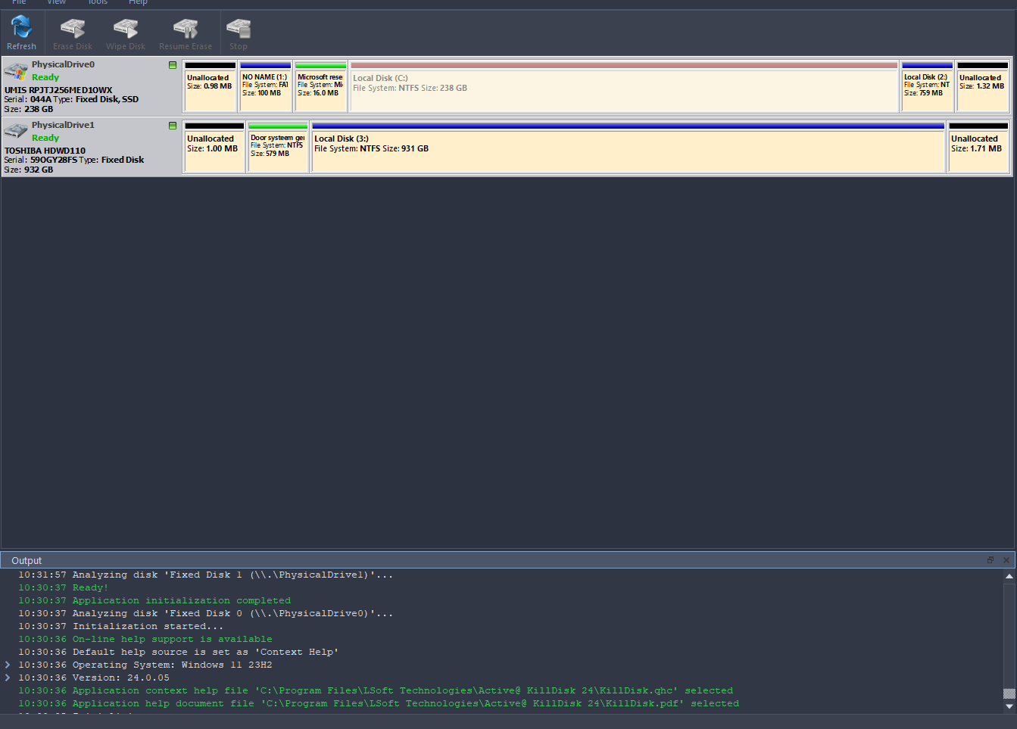Screen dimensions: 1017x729
Task: Click the PhysicalDrive0 Ready status text
Action: pos(45,77)
